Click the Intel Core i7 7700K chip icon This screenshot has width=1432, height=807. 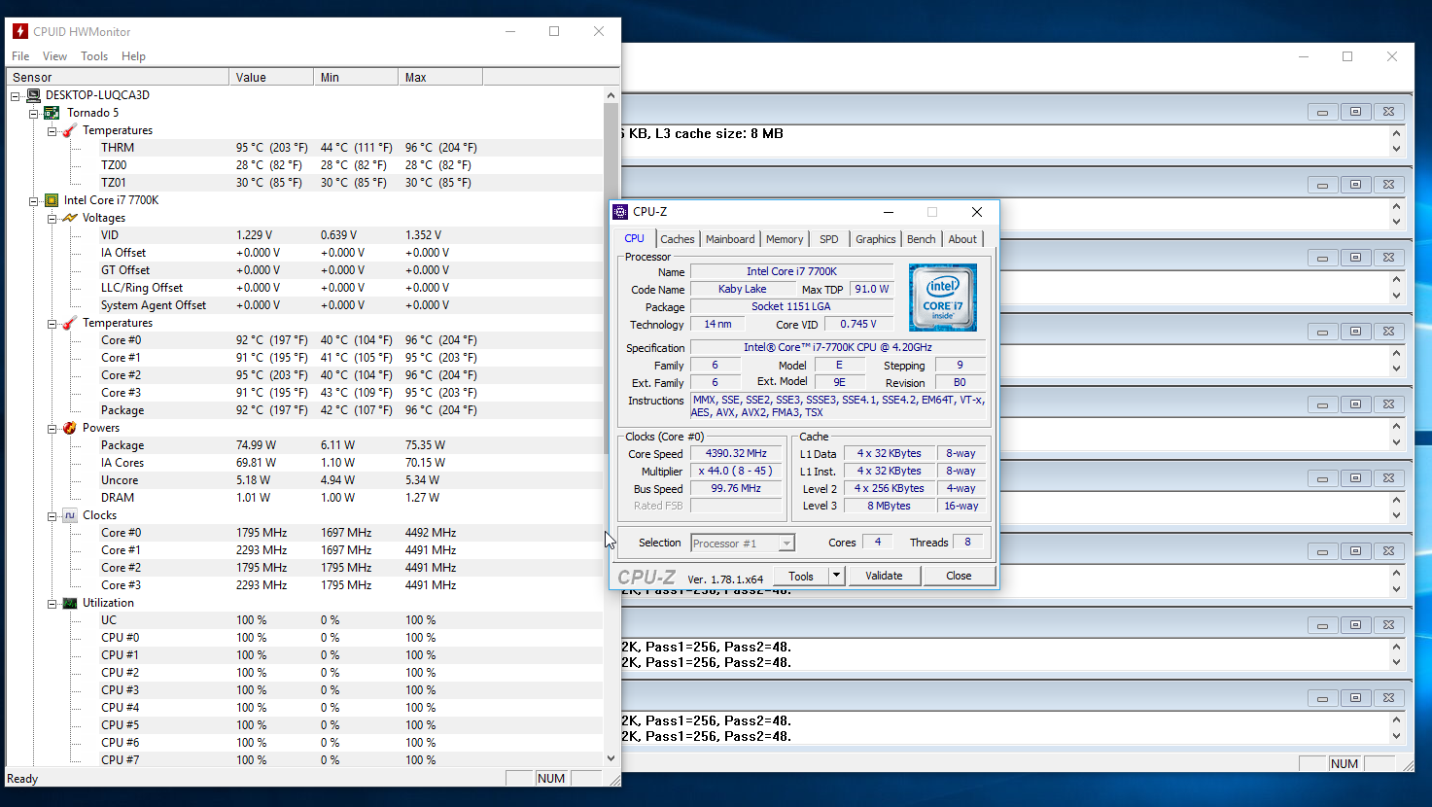tap(52, 200)
